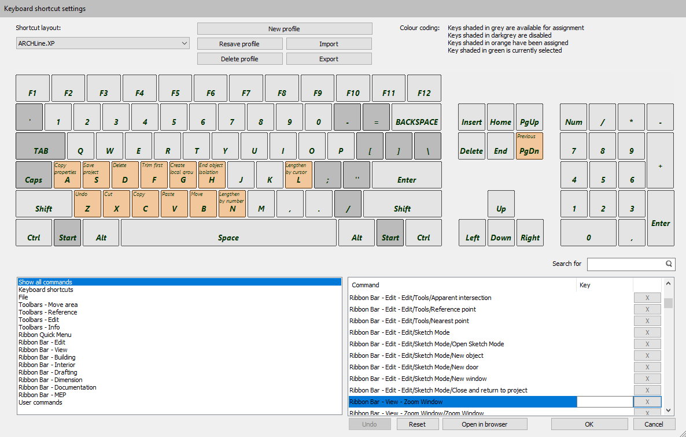This screenshot has width=686, height=437.
Task: Click the TAB key
Action: point(40,146)
